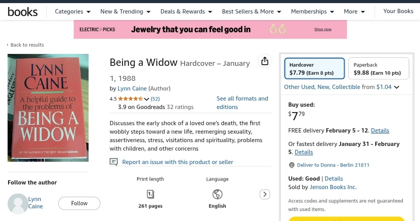The height and width of the screenshot is (221, 420).
Task: Click the language globe icon
Action: pos(217,194)
